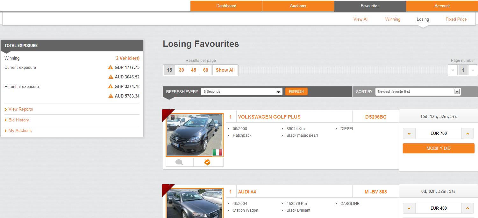Image resolution: width=478 pixels, height=218 pixels.
Task: Select the Favourites tab
Action: pos(370,6)
